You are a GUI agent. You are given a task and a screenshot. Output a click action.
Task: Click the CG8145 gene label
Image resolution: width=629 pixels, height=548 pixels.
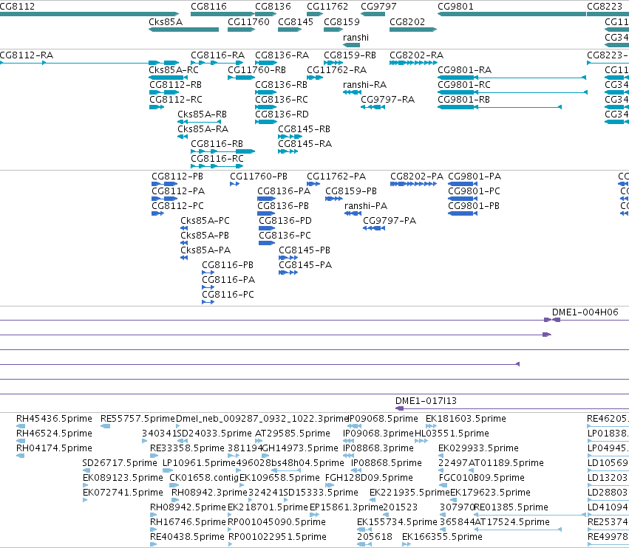[x=296, y=21]
